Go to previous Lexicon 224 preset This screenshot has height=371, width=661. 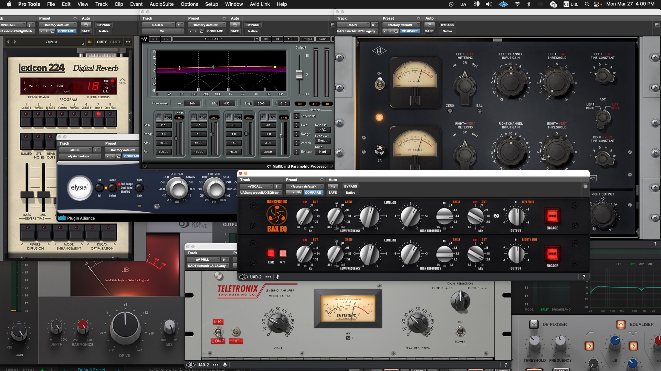(8, 42)
